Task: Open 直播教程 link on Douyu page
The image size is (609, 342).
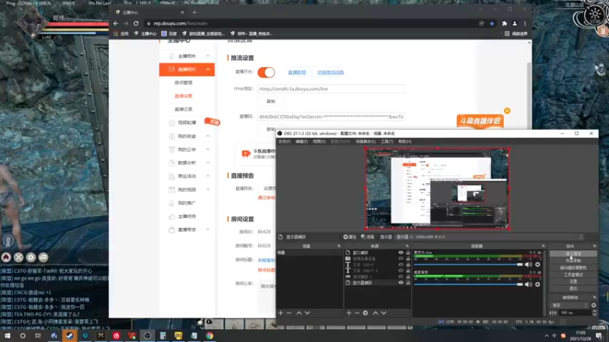Action: 297,72
